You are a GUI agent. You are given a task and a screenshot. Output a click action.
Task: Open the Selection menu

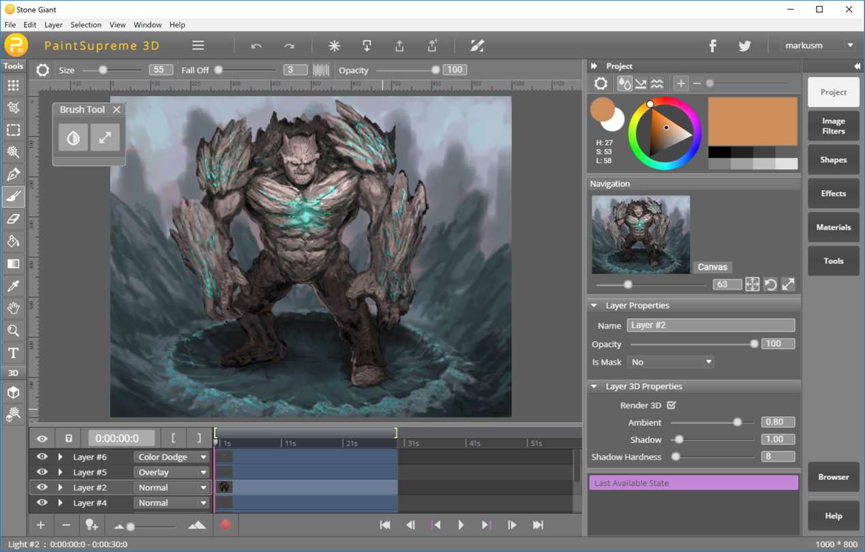86,25
